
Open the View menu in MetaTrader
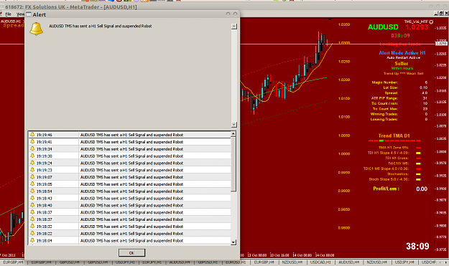(x=20, y=14)
